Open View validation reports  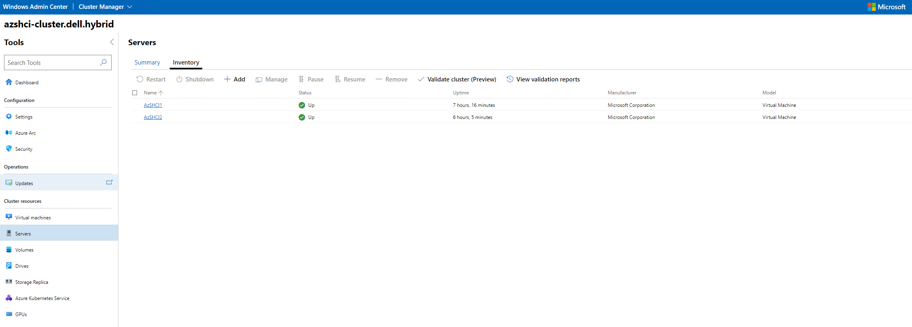click(543, 79)
